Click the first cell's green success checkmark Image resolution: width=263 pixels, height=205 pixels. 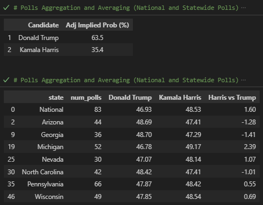pos(6,8)
